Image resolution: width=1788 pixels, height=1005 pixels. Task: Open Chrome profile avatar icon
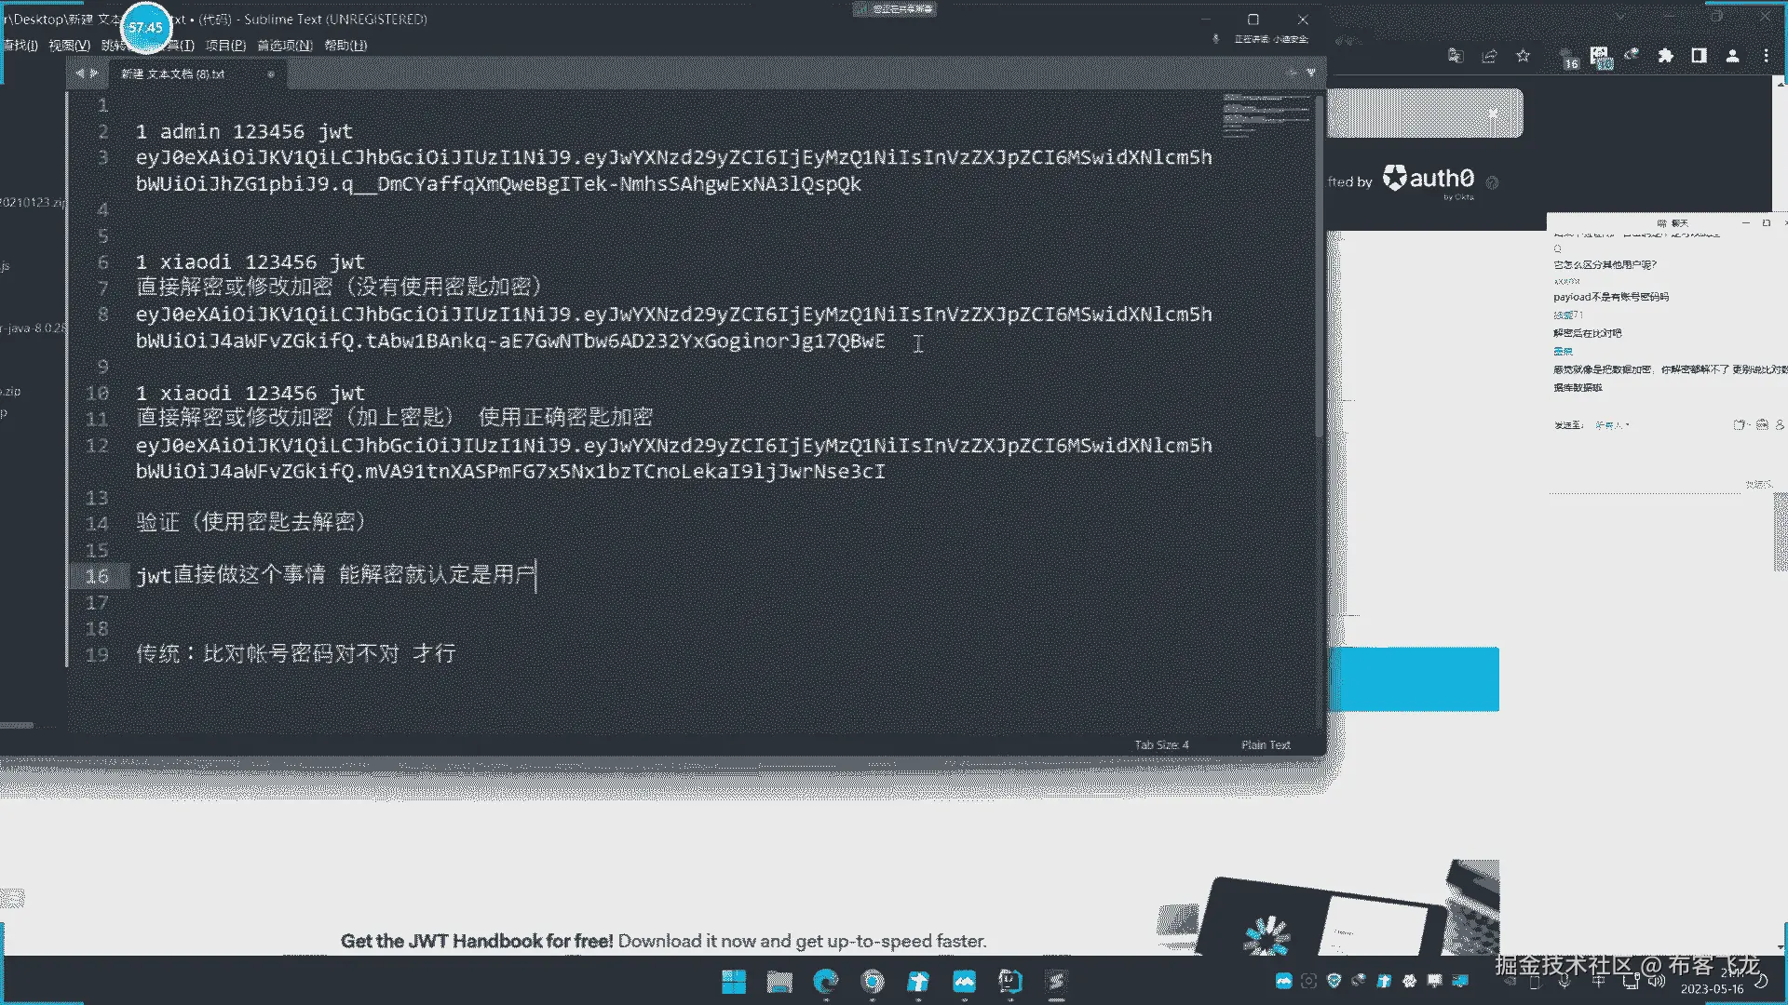click(1732, 56)
